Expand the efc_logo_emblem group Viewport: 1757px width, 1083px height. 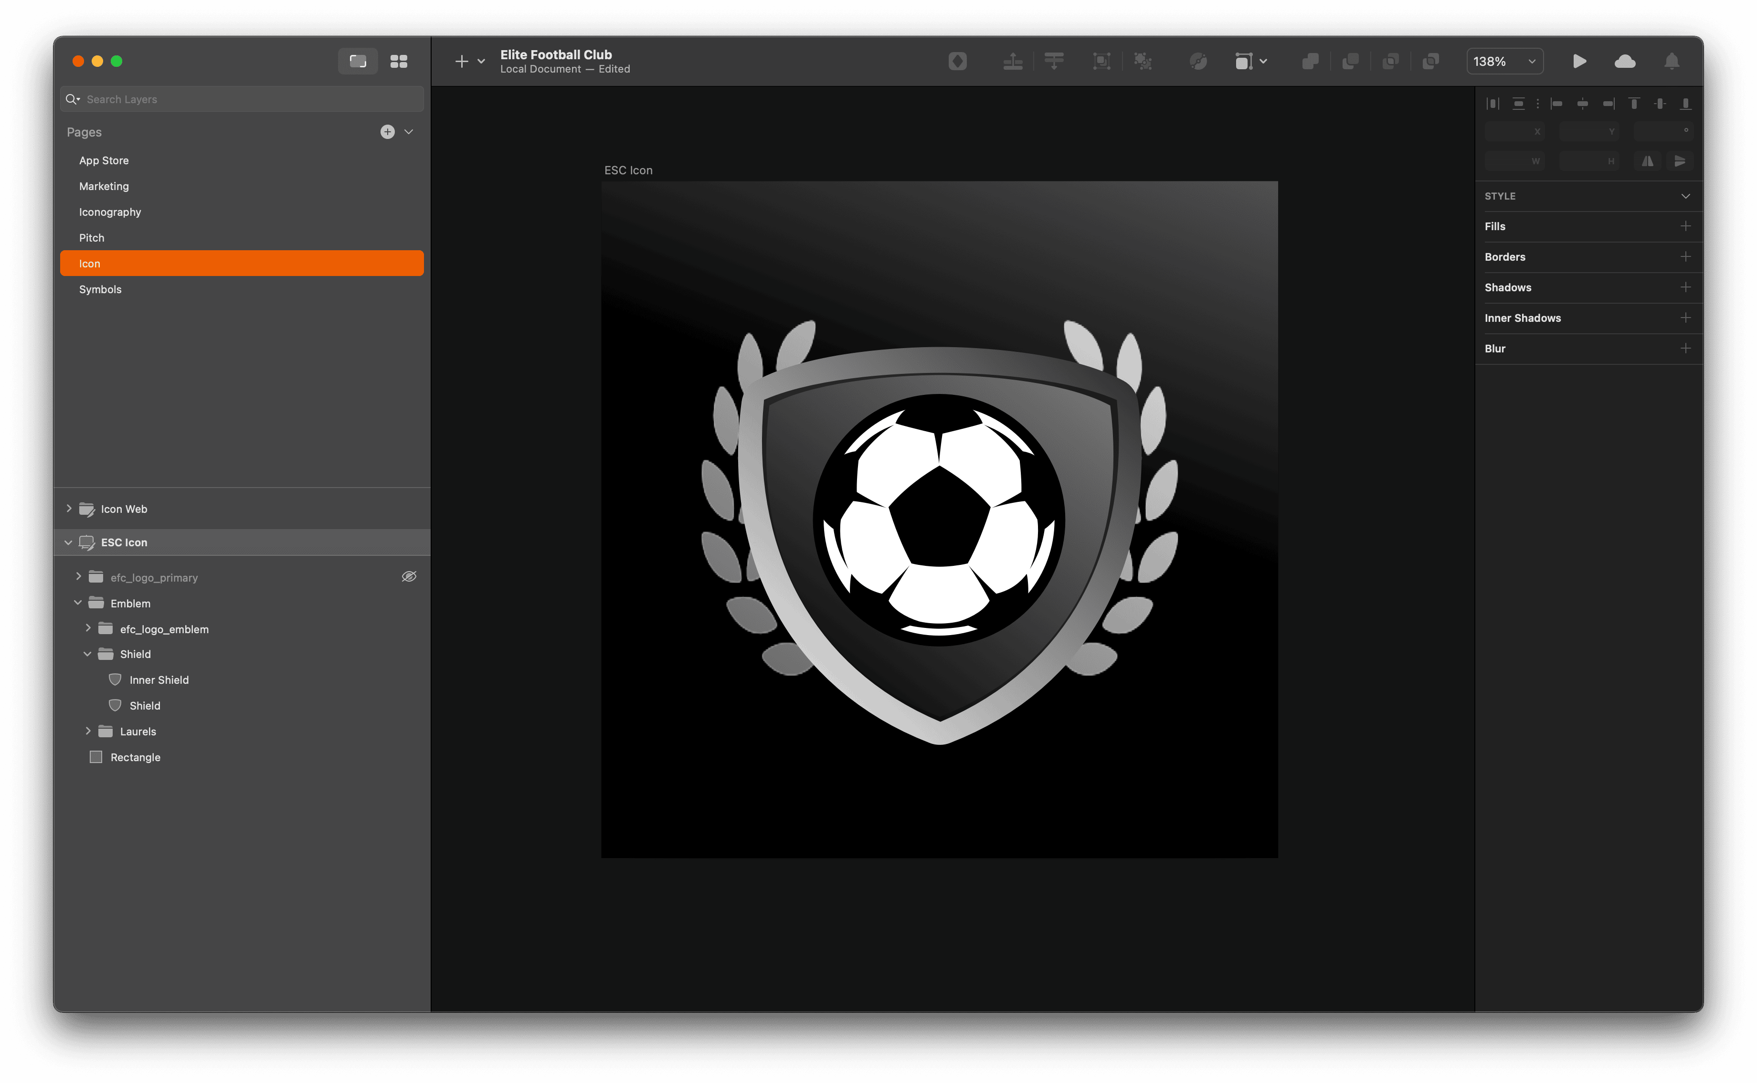pyautogui.click(x=88, y=628)
